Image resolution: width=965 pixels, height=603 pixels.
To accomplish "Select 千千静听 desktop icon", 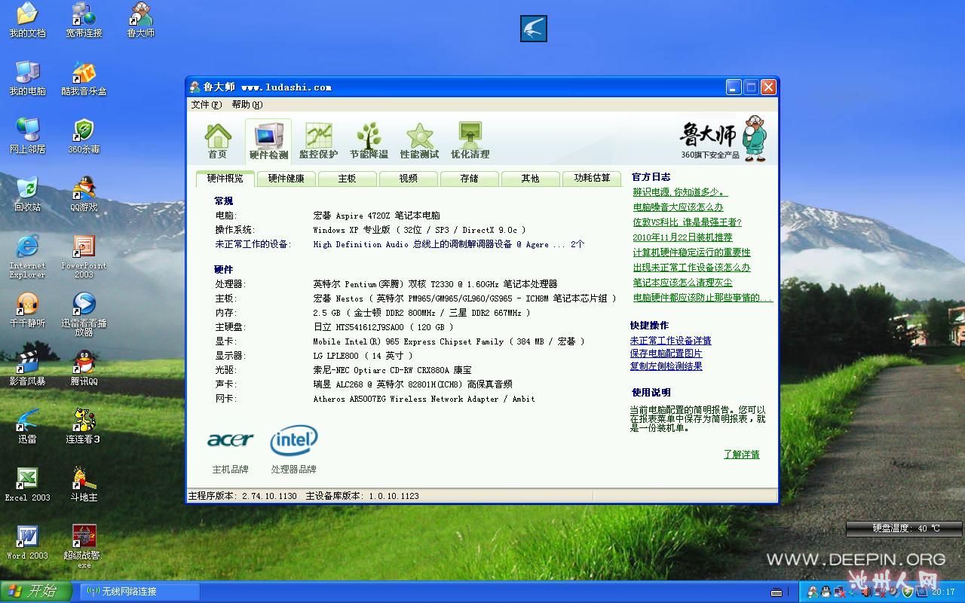I will click(27, 310).
